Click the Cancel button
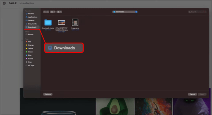Viewport: 212px width, 115px height. pos(192,94)
